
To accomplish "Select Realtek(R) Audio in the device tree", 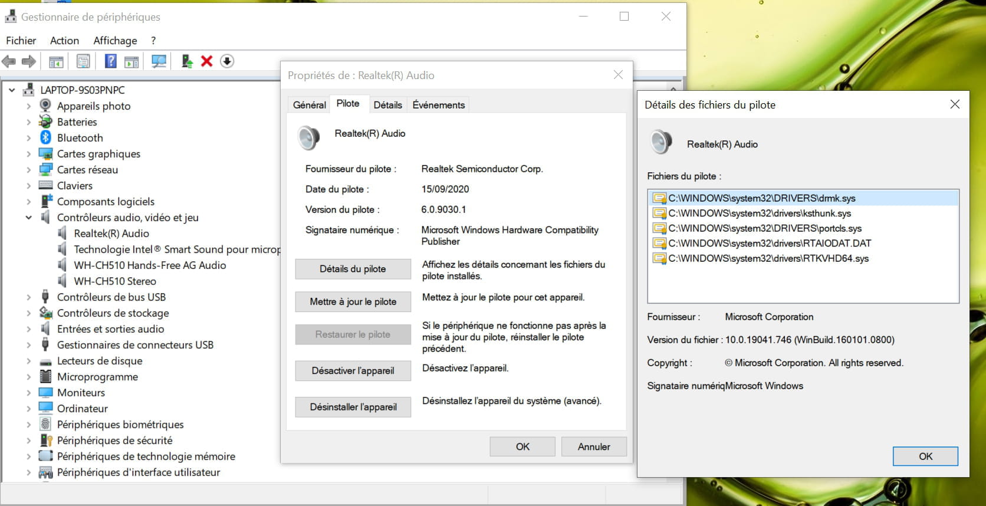I will pos(111,234).
